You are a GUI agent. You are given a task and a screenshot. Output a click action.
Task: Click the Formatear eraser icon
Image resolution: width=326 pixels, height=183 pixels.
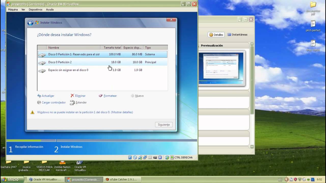[x=101, y=96]
